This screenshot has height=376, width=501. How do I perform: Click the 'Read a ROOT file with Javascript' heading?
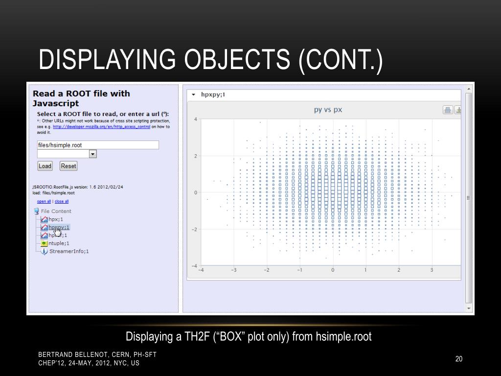tap(82, 98)
